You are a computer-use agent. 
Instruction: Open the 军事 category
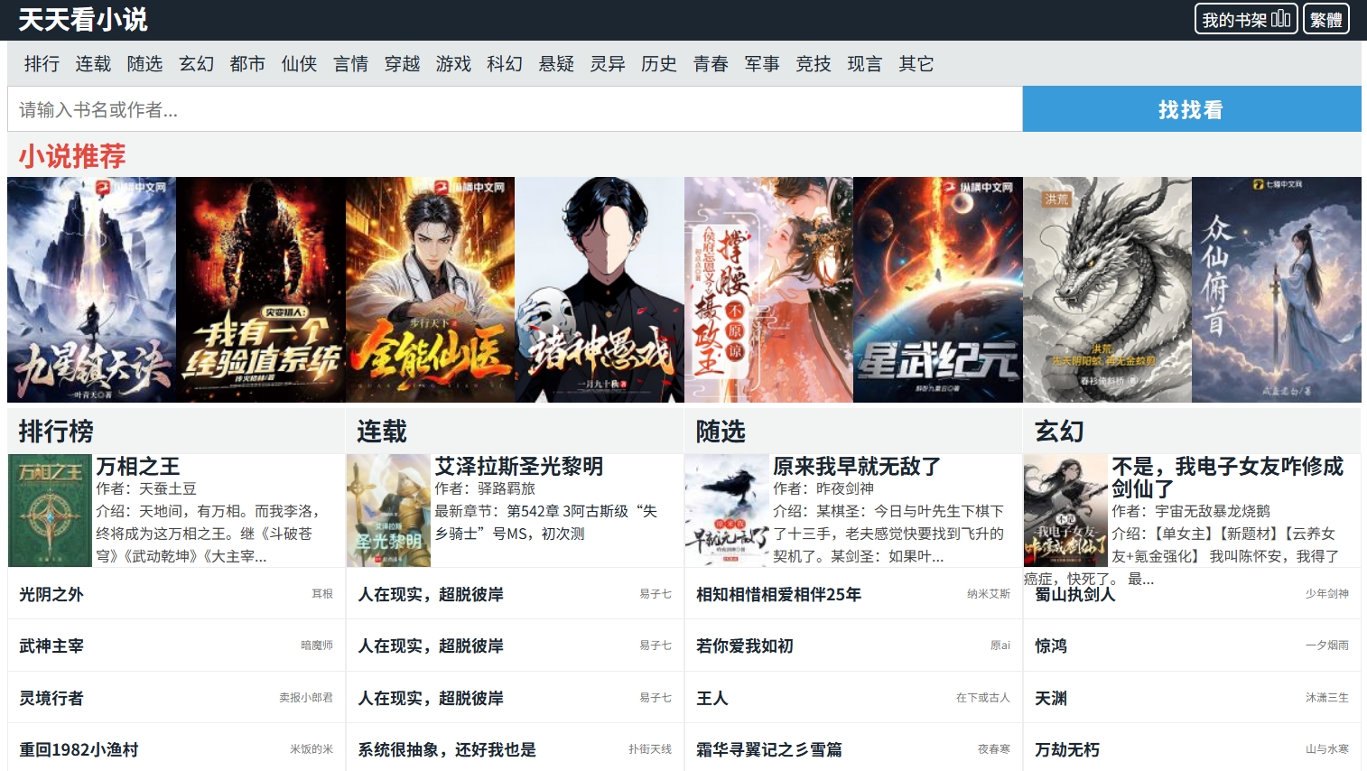[x=762, y=63]
